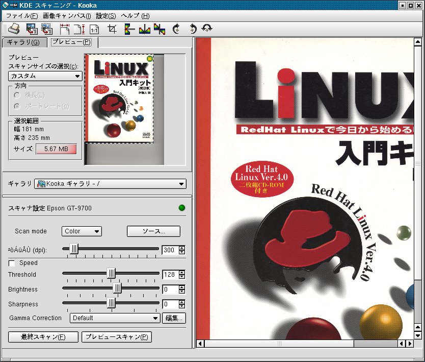Open the 画像キャンバス(I) menu
This screenshot has height=362, width=425.
(x=67, y=16)
